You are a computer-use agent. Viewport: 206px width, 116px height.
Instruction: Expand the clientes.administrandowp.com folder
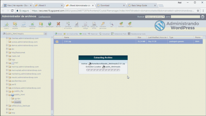(x=7, y=38)
